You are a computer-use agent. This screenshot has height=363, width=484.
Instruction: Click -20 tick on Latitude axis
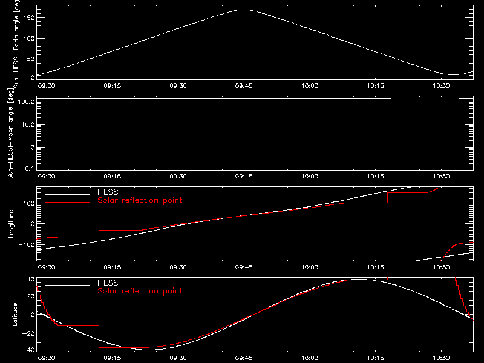(x=28, y=333)
